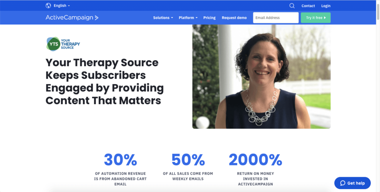Click the chat bubble icon in Get help

coord(343,183)
